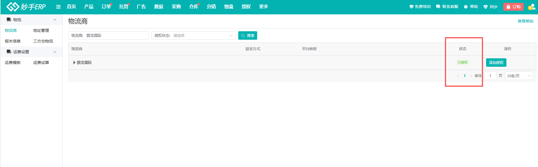Click page number 1 in pagination
The height and width of the screenshot is (167, 538).
pyautogui.click(x=465, y=76)
